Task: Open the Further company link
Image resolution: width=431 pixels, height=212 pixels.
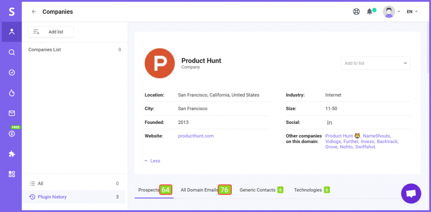Action: pyautogui.click(x=351, y=142)
